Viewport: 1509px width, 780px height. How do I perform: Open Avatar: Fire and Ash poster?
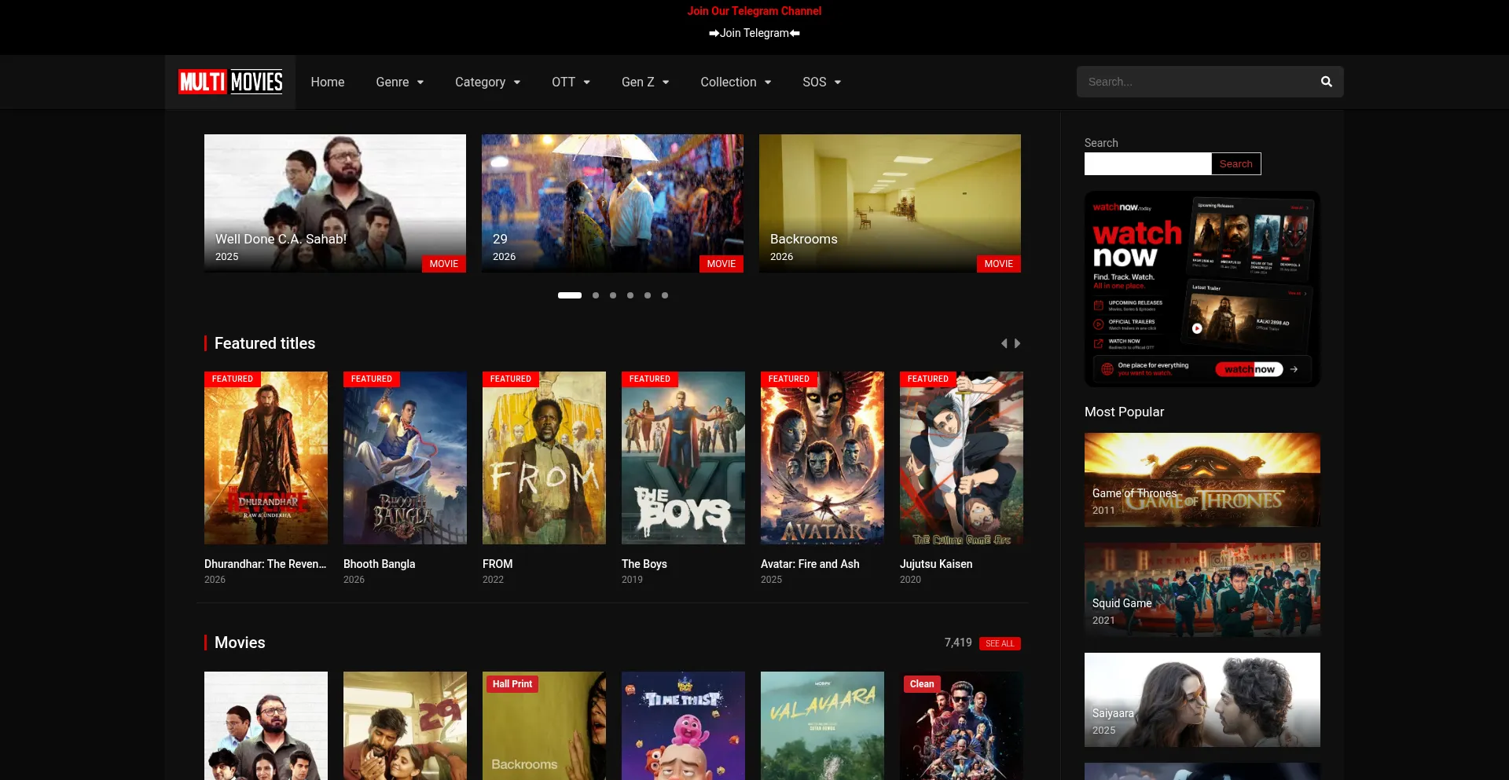822,458
